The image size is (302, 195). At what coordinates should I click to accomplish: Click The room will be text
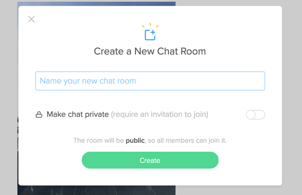98,140
